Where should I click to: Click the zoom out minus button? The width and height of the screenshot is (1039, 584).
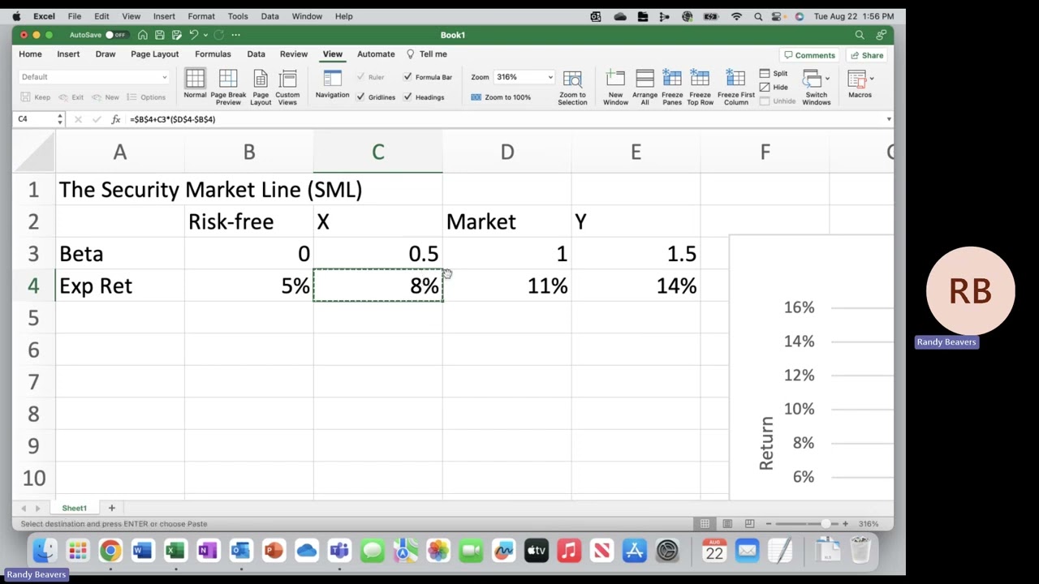769,524
